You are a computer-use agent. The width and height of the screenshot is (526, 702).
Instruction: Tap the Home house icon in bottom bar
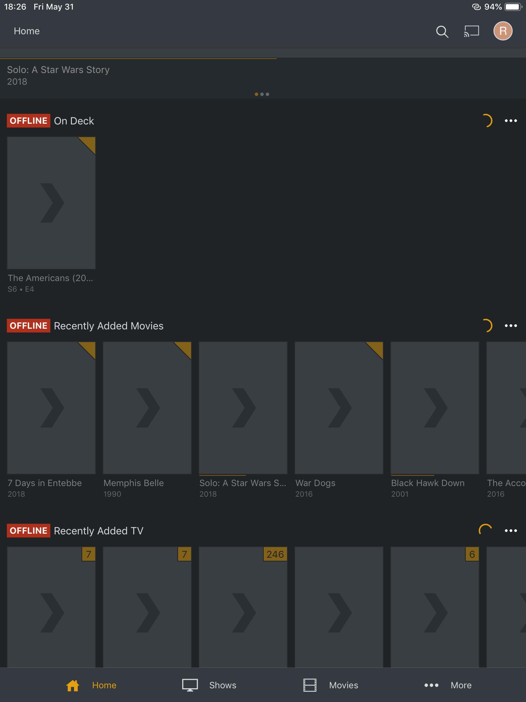[x=73, y=685]
